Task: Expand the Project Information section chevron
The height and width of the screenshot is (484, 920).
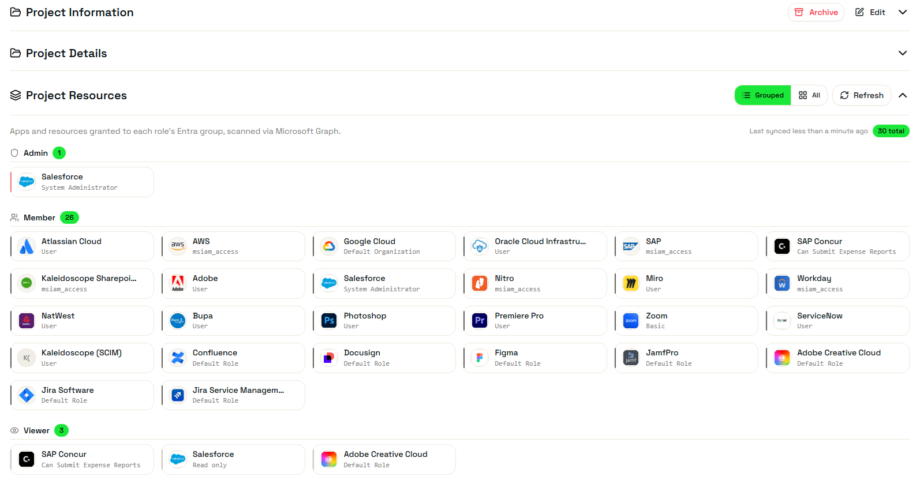Action: [903, 12]
